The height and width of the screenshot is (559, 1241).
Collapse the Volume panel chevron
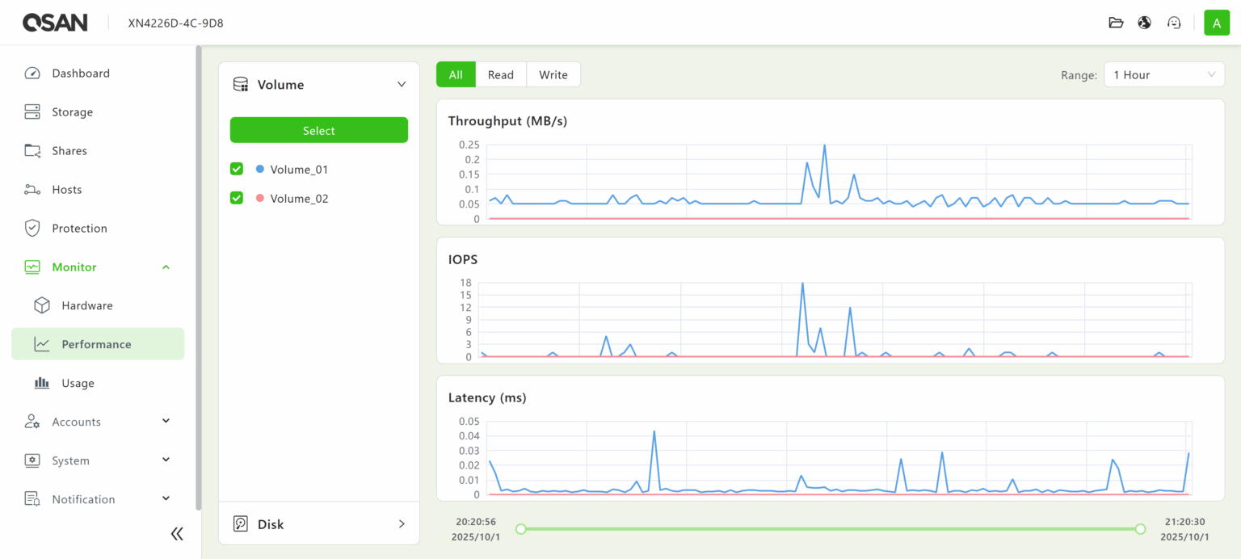[402, 85]
